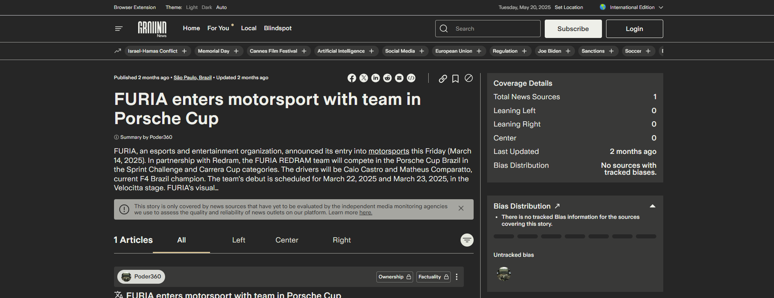
Task: Copy the story link icon
Action: pos(443,78)
